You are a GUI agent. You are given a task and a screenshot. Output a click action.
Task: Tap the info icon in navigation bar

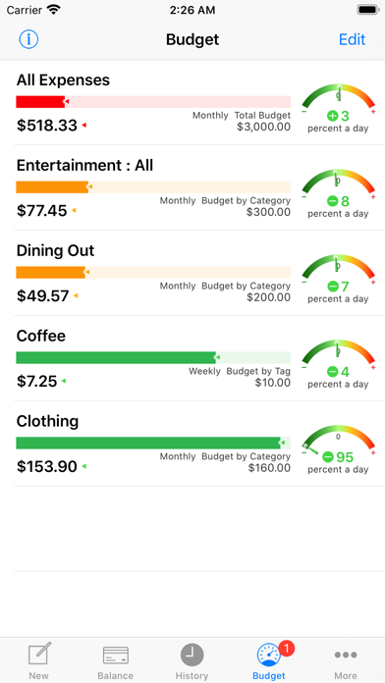point(28,39)
